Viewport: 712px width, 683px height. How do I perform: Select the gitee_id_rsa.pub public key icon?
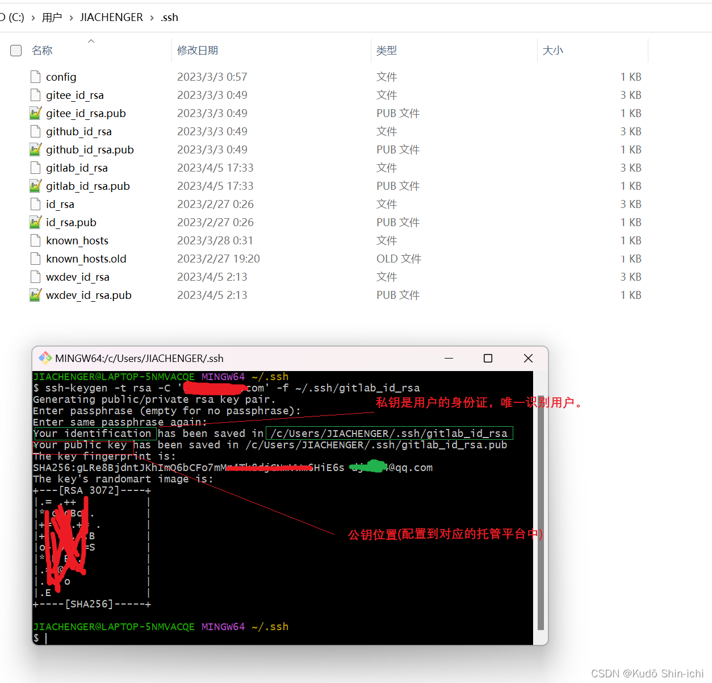(x=35, y=113)
